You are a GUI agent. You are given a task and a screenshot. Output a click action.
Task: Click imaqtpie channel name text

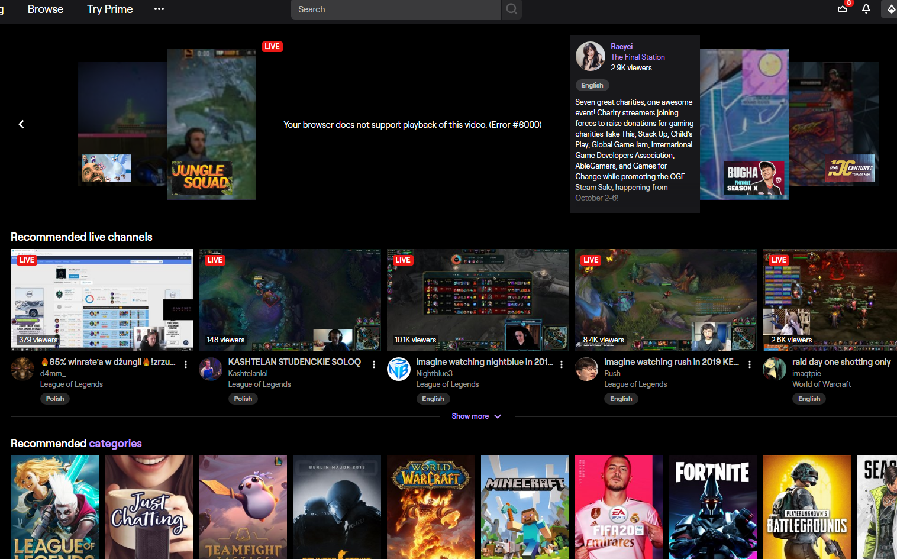point(807,374)
